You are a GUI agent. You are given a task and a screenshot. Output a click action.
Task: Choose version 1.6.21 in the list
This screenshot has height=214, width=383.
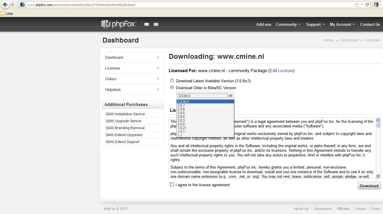205,128
